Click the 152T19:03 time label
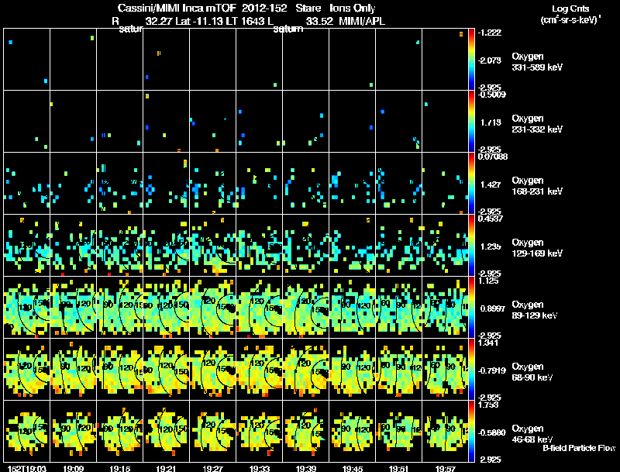 [27, 469]
